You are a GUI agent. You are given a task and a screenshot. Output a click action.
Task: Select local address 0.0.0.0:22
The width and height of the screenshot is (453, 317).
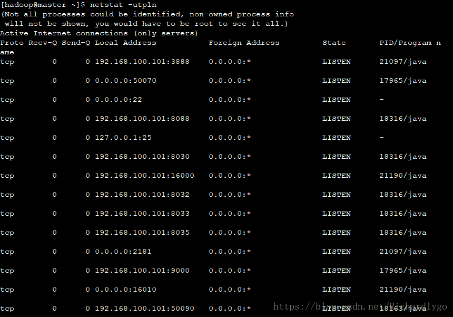(119, 100)
